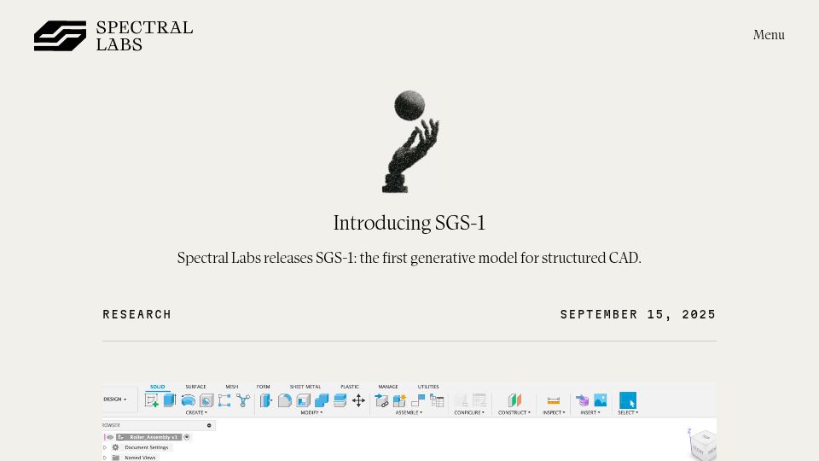The image size is (819, 461).
Task: Switch to the FORM tab
Action: (x=264, y=387)
